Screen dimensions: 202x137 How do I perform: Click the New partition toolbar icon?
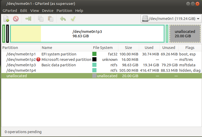pyautogui.click(x=6, y=19)
